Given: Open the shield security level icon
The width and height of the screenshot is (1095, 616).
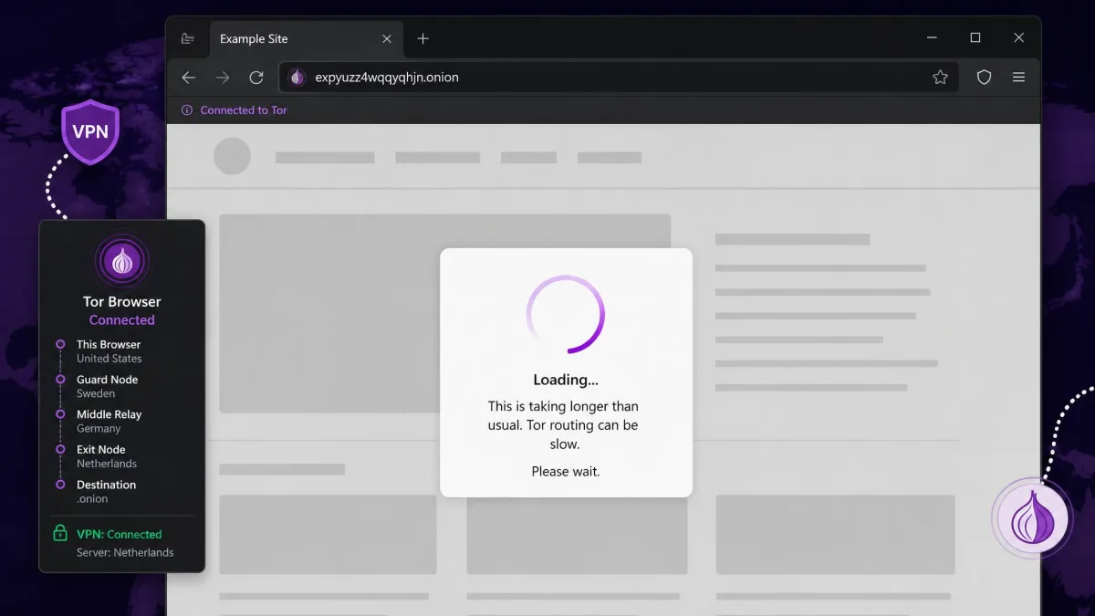Looking at the screenshot, I should pos(984,78).
